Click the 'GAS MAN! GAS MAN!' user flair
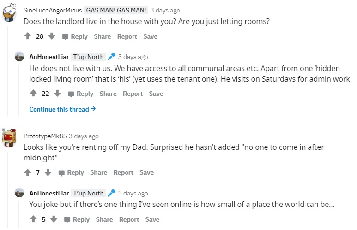This screenshot has width=357, height=230. coord(117,10)
